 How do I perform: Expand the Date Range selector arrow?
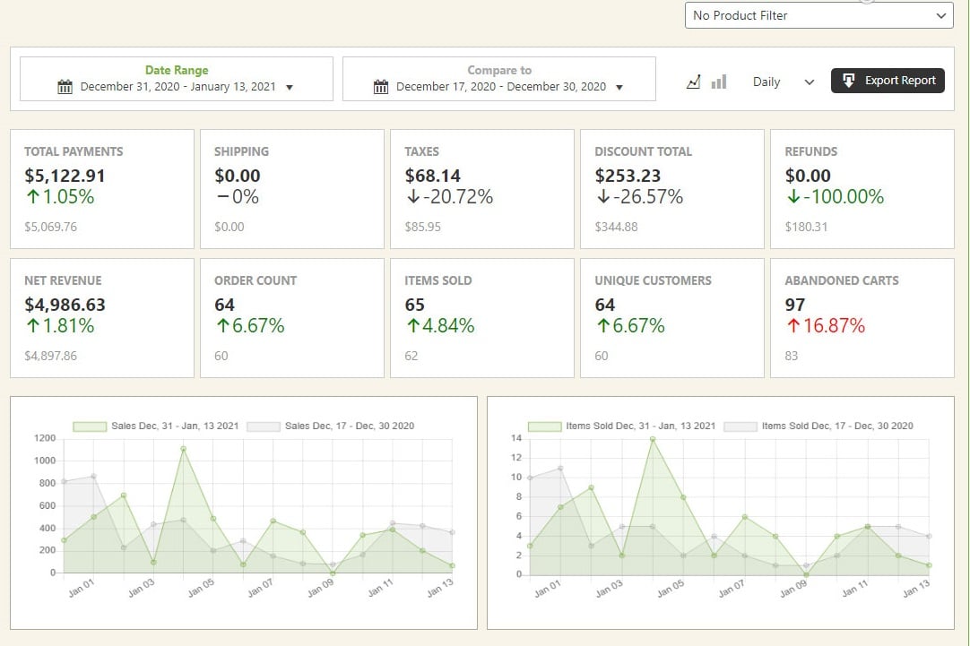point(288,87)
